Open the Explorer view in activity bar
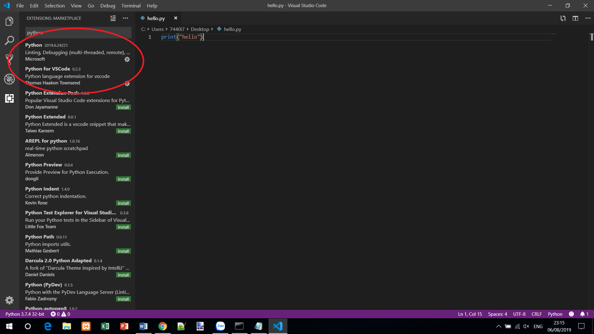The width and height of the screenshot is (594, 334). pyautogui.click(x=9, y=22)
